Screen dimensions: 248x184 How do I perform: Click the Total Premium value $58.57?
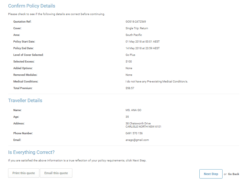(130, 88)
